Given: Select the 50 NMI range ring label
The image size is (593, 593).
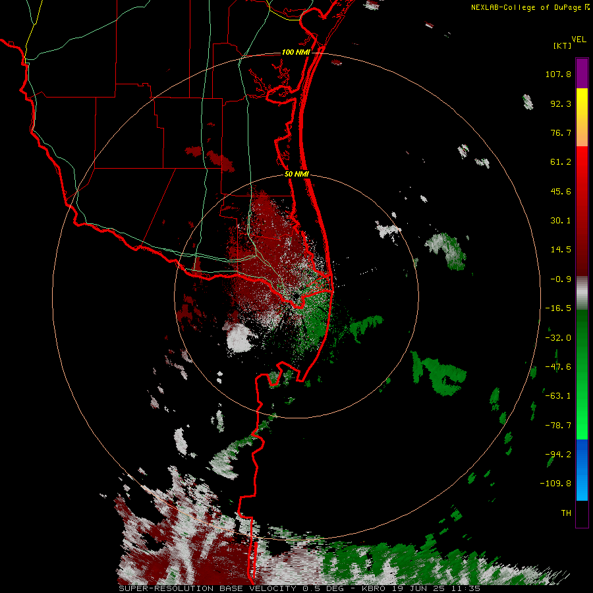Looking at the screenshot, I should pyautogui.click(x=297, y=175).
